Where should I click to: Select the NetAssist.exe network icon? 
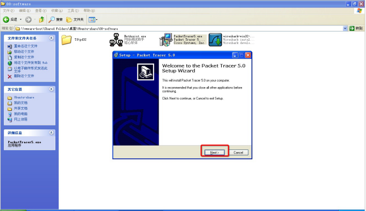(116, 39)
